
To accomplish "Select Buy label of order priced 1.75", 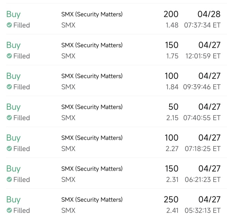I will [x=13, y=45].
